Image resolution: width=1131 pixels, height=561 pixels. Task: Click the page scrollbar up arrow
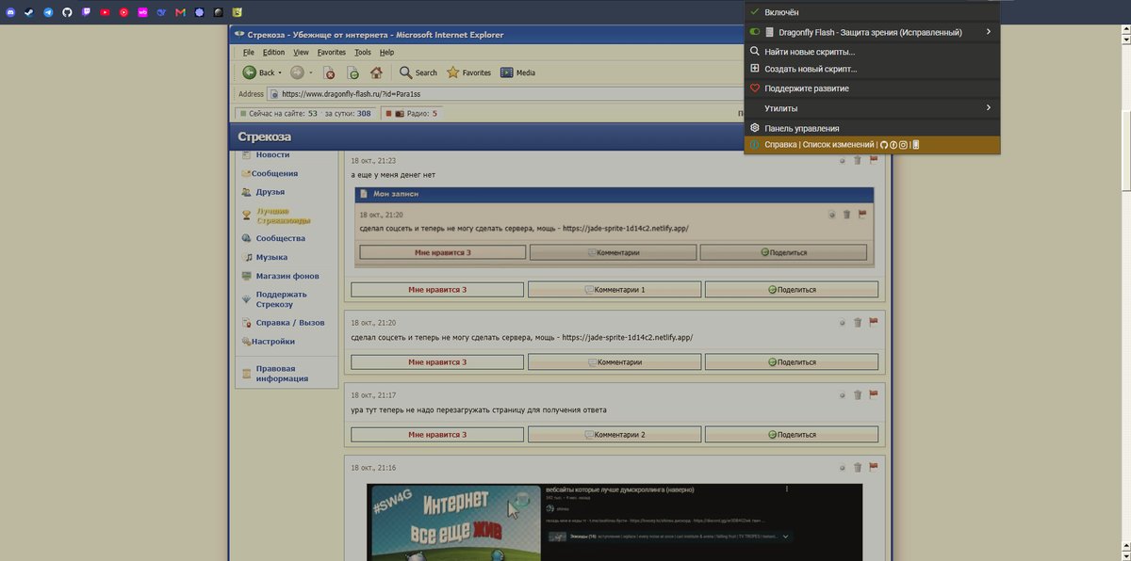[x=1124, y=31]
